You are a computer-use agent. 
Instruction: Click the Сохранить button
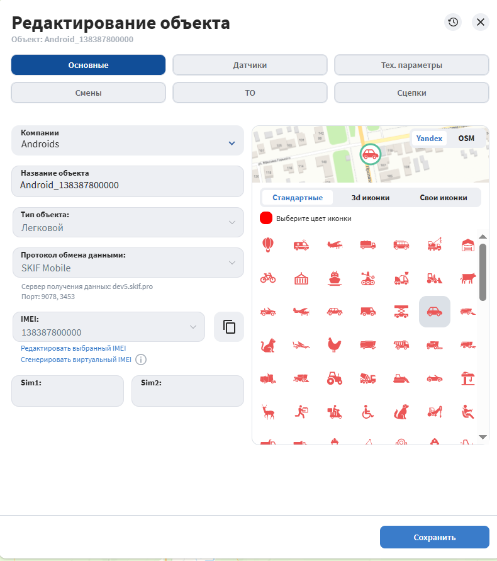point(435,537)
